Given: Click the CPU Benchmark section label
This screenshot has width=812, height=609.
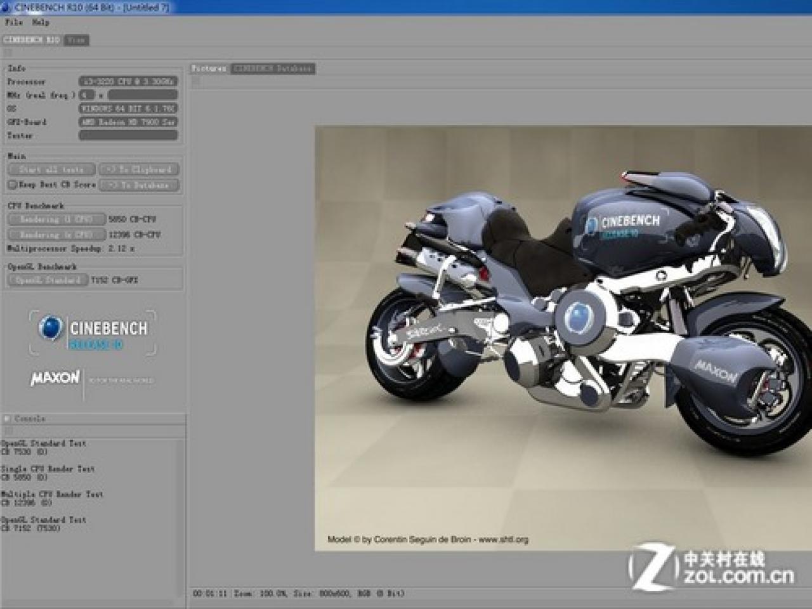Looking at the screenshot, I should (36, 206).
